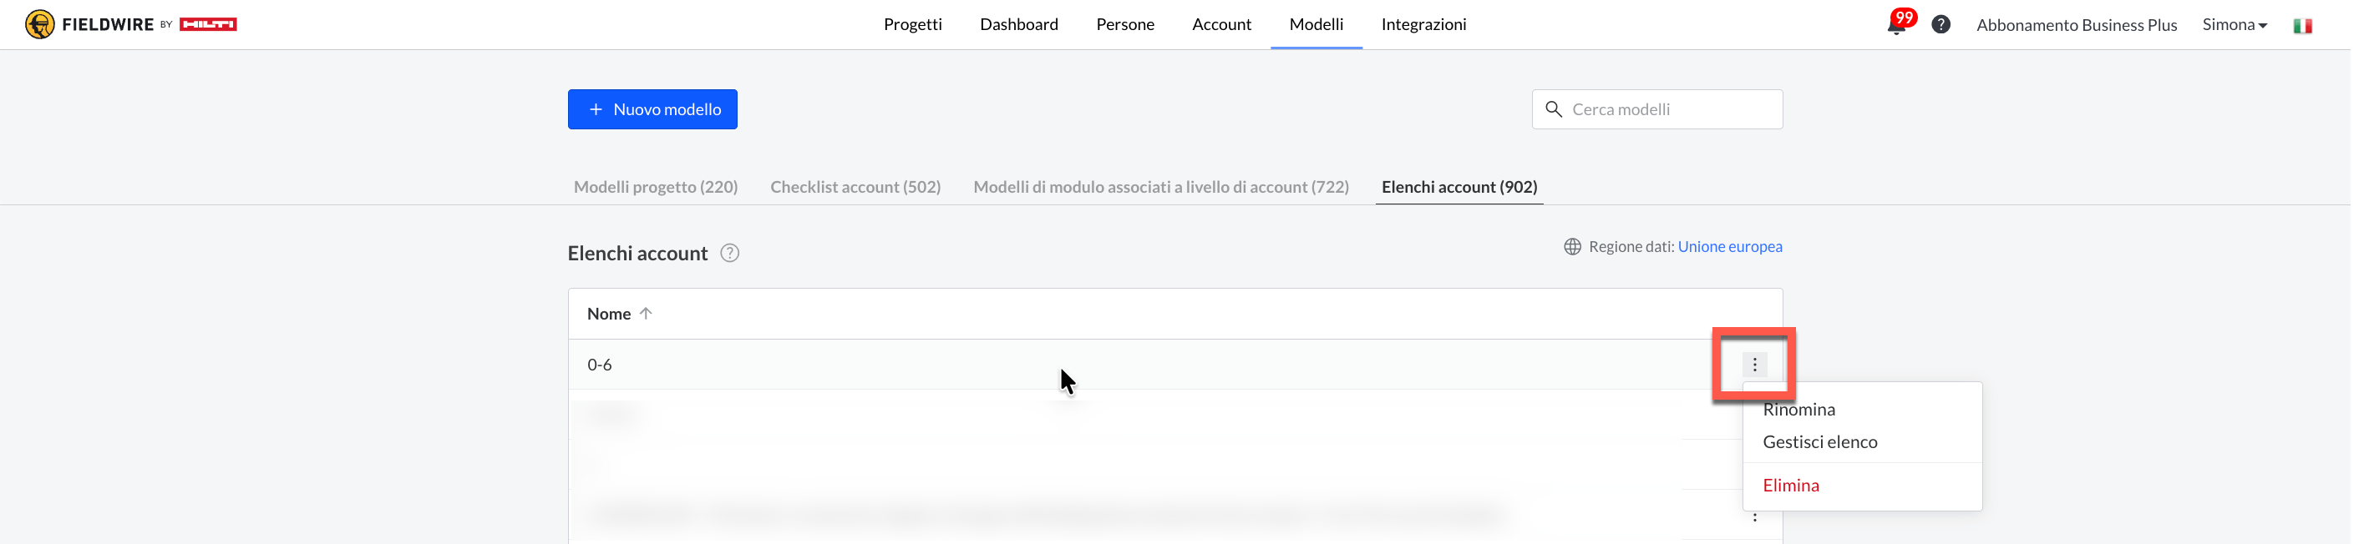Viewport: 2359px width, 544px height.
Task: Click Elimina in the context menu
Action: 1790,486
